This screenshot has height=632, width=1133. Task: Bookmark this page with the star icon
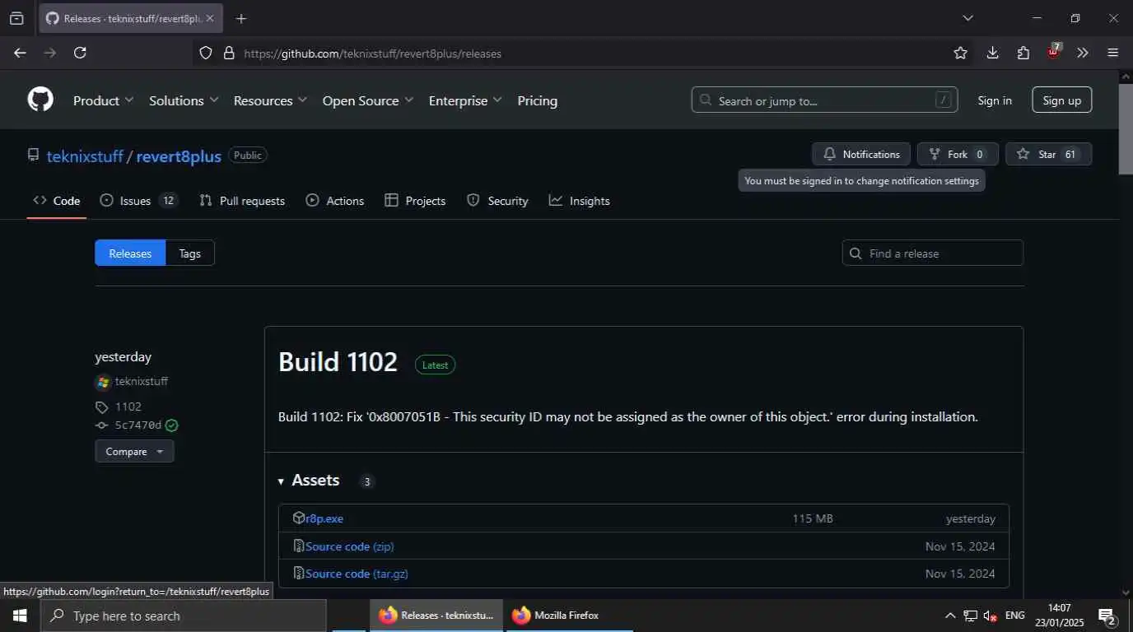960,53
